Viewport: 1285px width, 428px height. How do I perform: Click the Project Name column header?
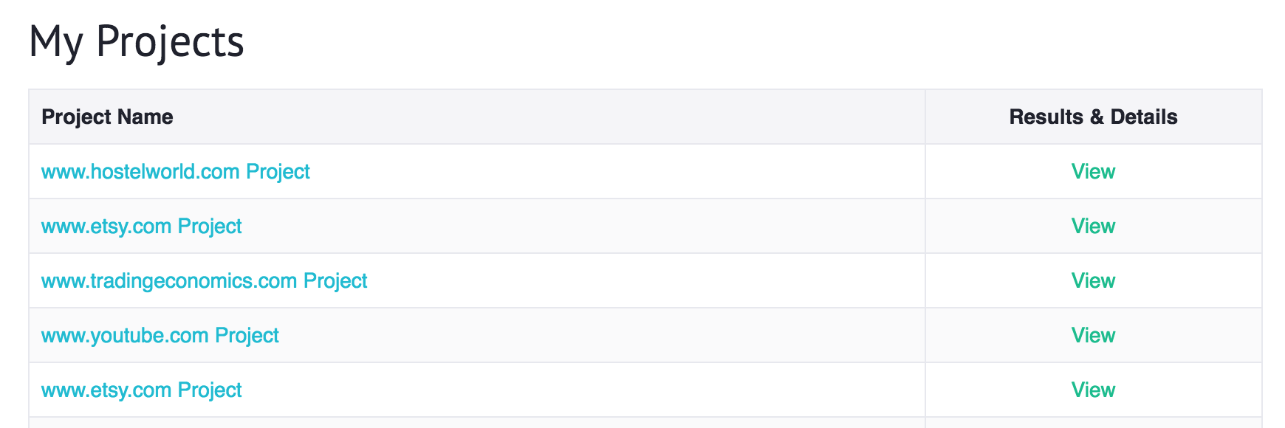[107, 117]
